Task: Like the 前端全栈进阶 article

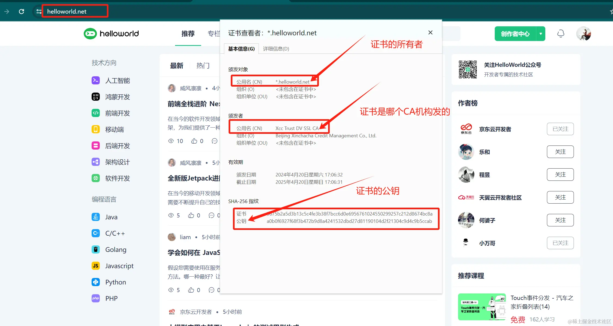Action: [x=194, y=141]
